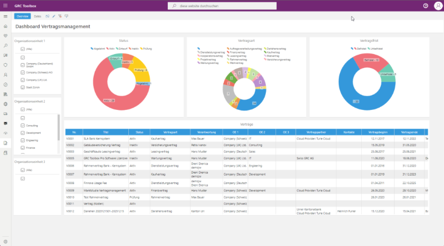Open contract row V0001 SLA Bank Kernsystem
Screen dimensions: 444x246
point(246,139)
